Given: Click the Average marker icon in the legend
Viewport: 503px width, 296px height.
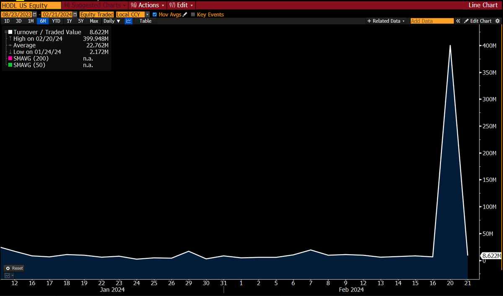Looking at the screenshot, I should tap(10, 46).
